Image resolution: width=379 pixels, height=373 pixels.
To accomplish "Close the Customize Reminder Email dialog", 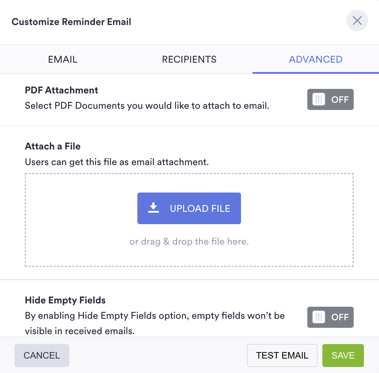I will click(x=357, y=20).
